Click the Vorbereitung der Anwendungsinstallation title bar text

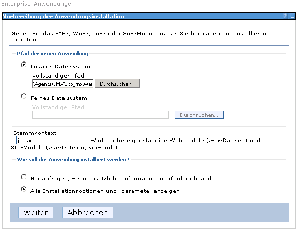click(64, 17)
